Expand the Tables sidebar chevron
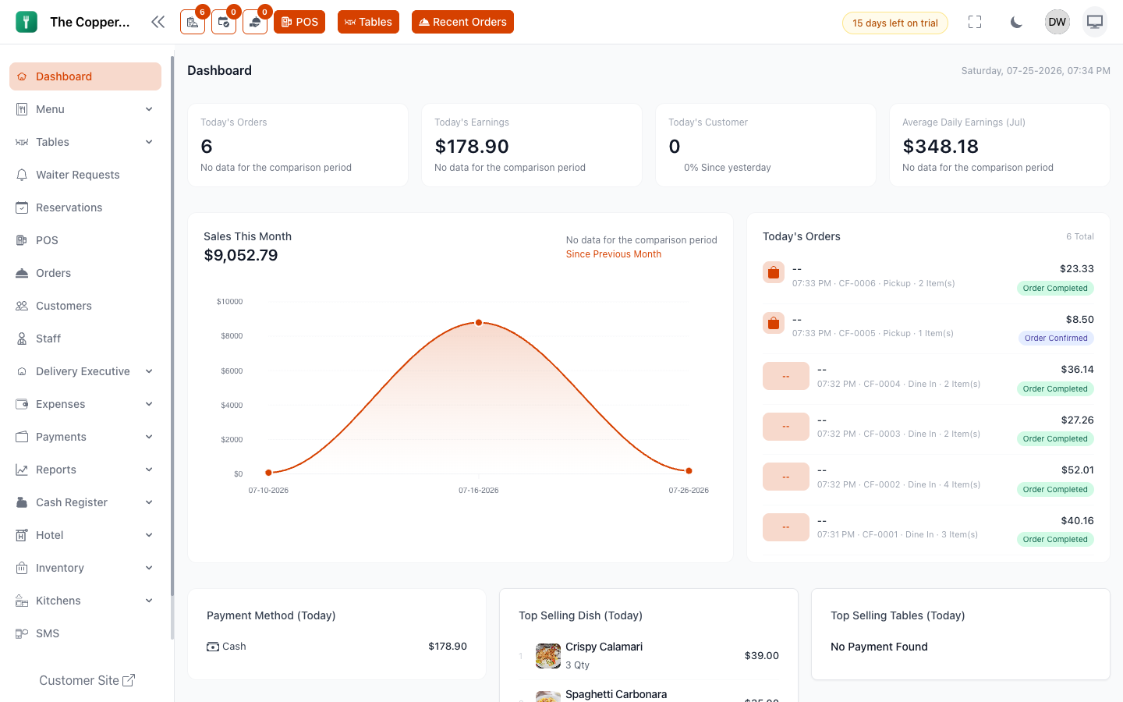The height and width of the screenshot is (702, 1123). pos(149,142)
